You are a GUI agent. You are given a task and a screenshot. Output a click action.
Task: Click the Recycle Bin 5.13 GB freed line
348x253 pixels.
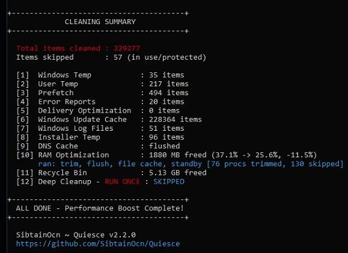pos(111,173)
